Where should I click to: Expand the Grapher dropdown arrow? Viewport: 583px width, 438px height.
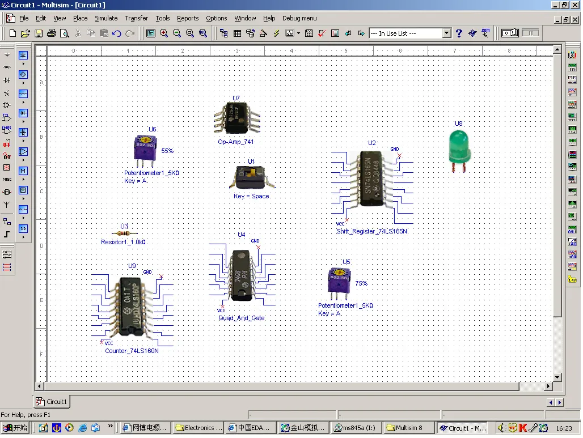click(298, 33)
